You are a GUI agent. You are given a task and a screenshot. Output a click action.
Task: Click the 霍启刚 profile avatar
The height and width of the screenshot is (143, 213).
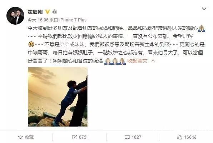tap(15, 16)
